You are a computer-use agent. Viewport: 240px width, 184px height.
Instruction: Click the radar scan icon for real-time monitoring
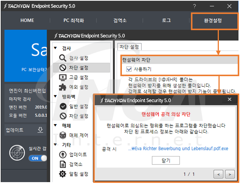point(17,153)
